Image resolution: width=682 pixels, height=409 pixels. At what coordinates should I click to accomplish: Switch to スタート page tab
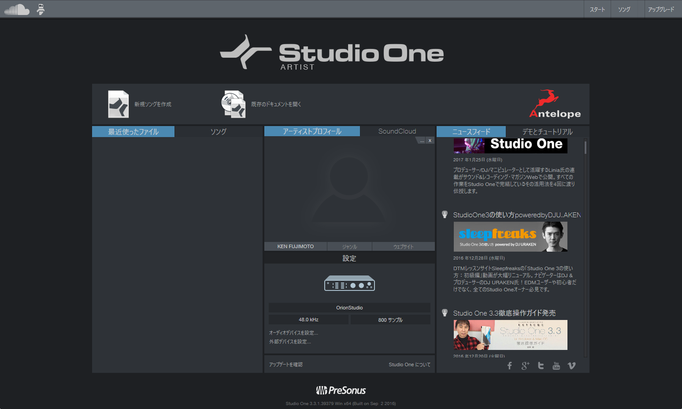(x=597, y=9)
